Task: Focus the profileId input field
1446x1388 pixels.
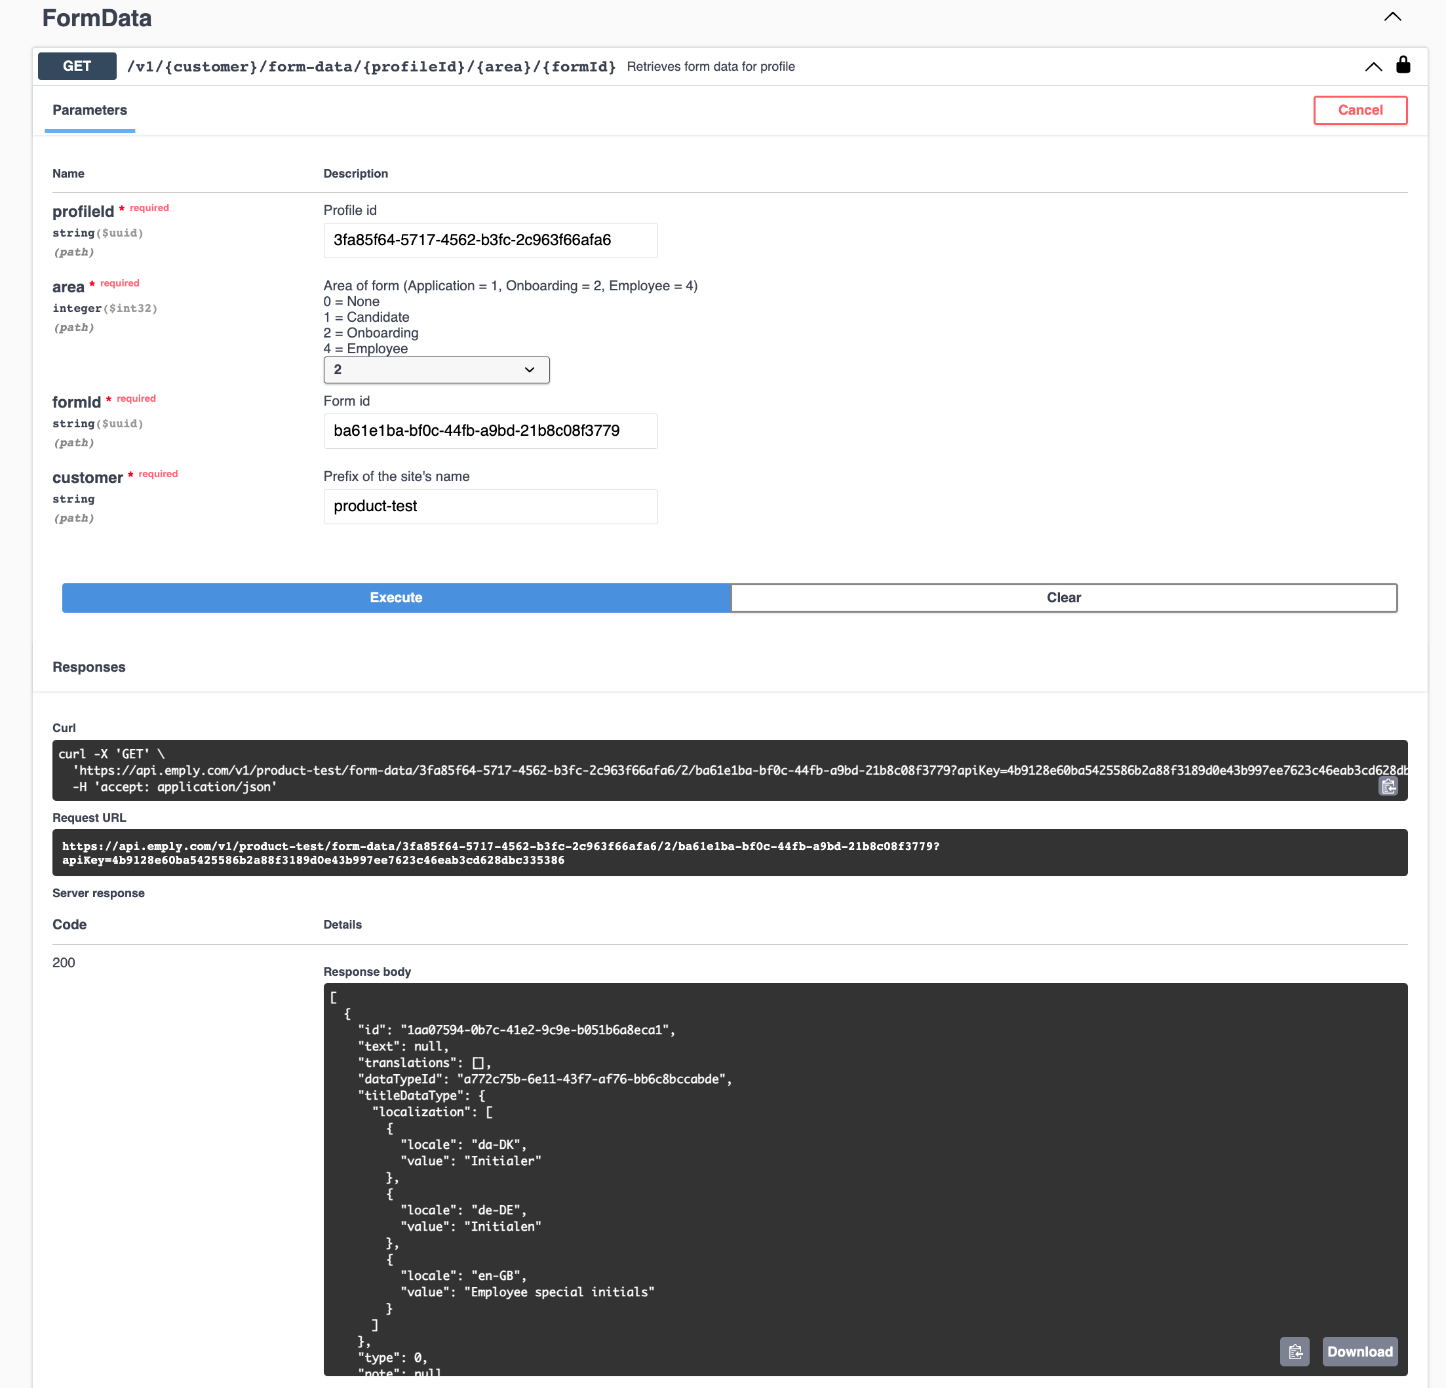Action: (x=490, y=241)
